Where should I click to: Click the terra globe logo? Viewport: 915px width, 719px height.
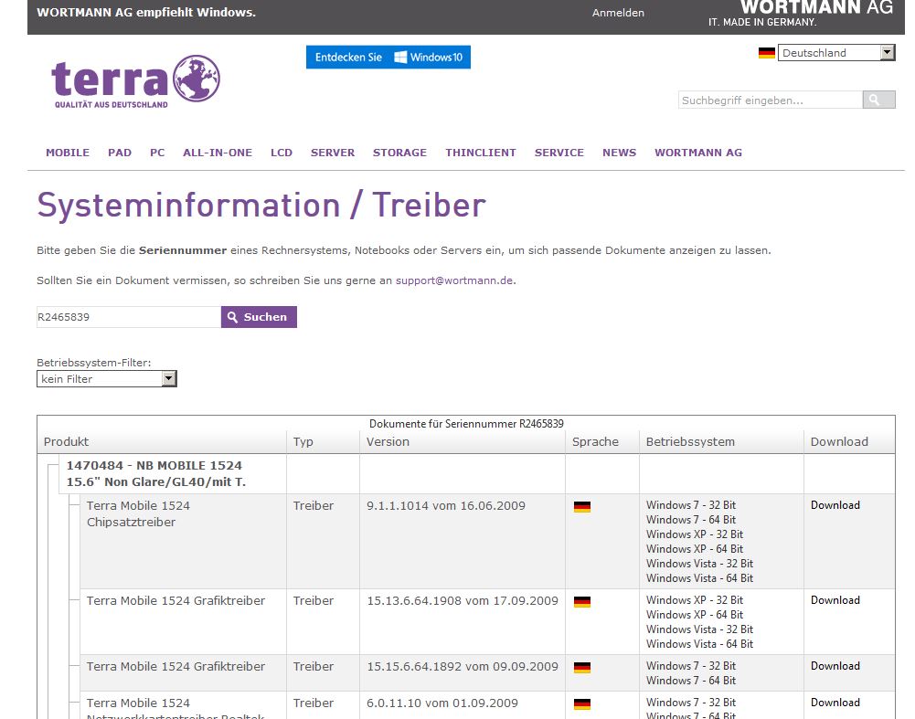point(136,80)
